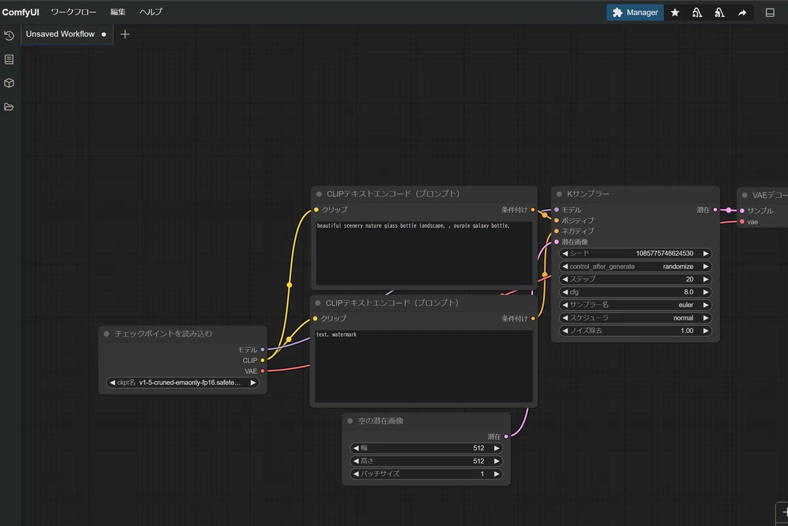Open a new workflow tab with plus
Viewport: 788px width, 526px height.
(x=125, y=34)
